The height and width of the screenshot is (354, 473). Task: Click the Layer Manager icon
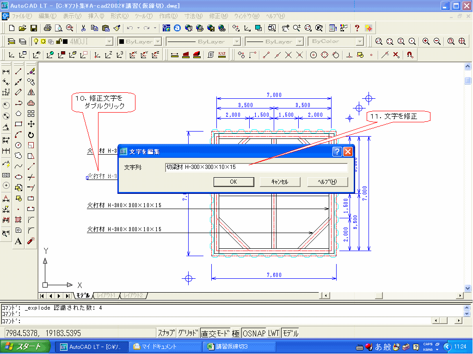pyautogui.click(x=12, y=41)
